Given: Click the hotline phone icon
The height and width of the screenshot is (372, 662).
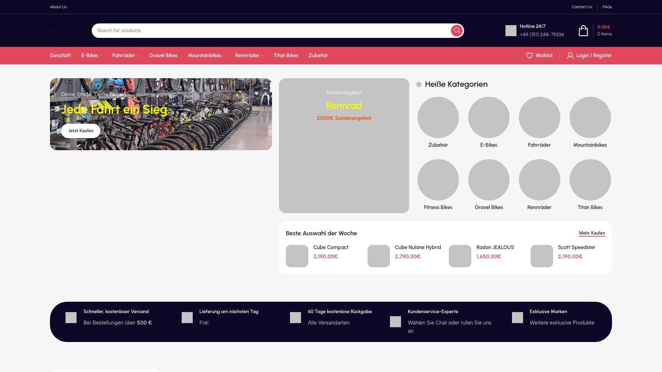Looking at the screenshot, I should pos(510,30).
